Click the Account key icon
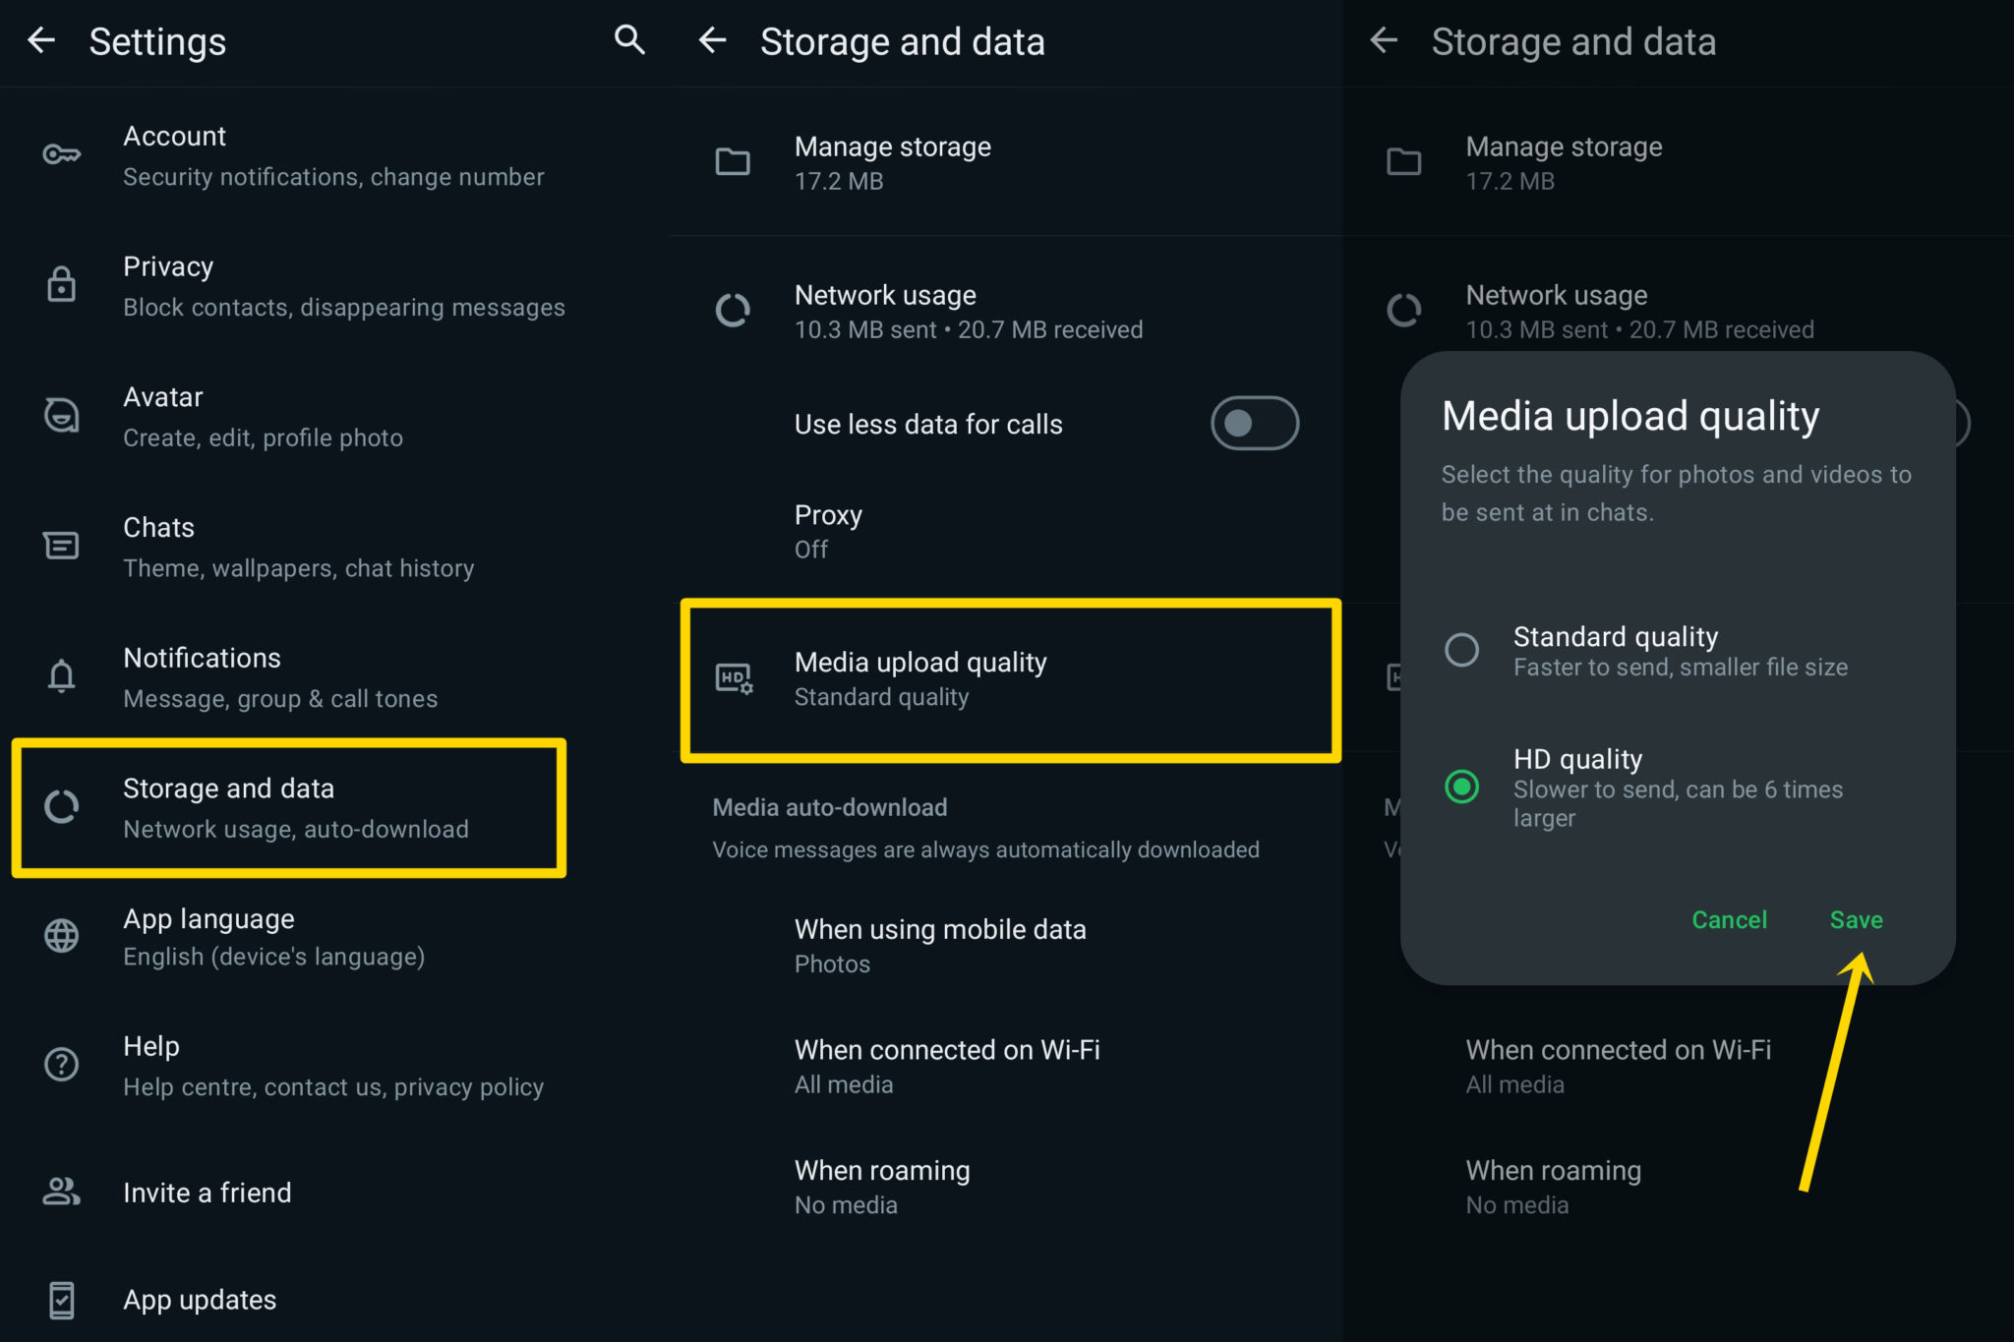Image resolution: width=2014 pixels, height=1342 pixels. tap(62, 154)
